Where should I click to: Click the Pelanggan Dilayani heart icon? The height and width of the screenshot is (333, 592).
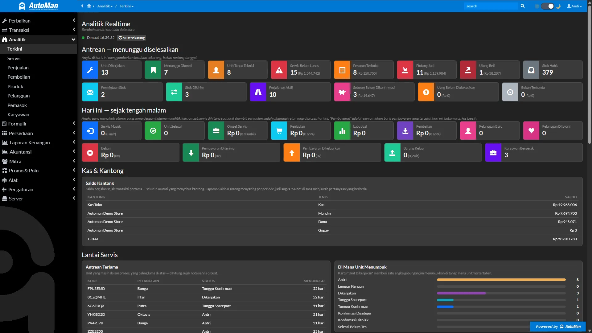click(x=531, y=131)
